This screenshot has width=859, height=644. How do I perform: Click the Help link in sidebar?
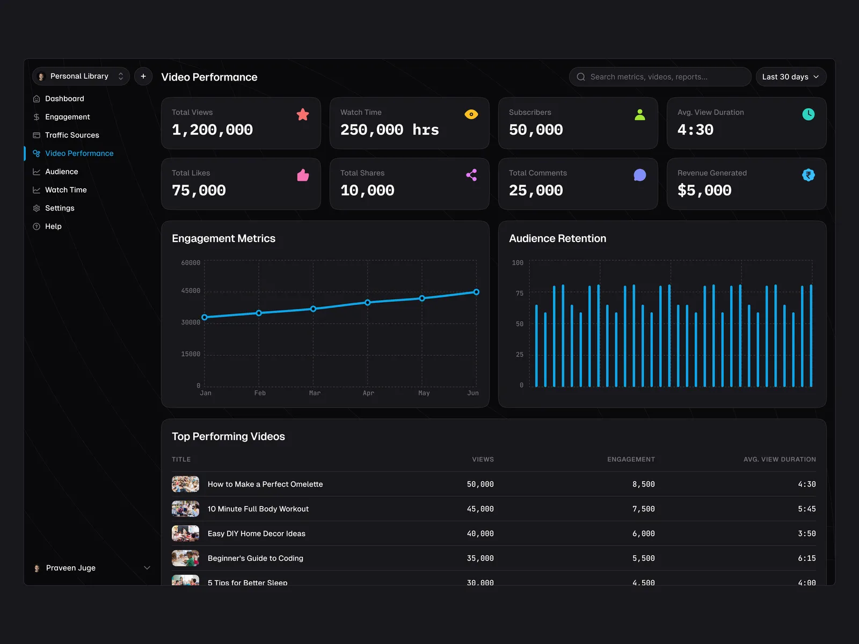point(53,226)
